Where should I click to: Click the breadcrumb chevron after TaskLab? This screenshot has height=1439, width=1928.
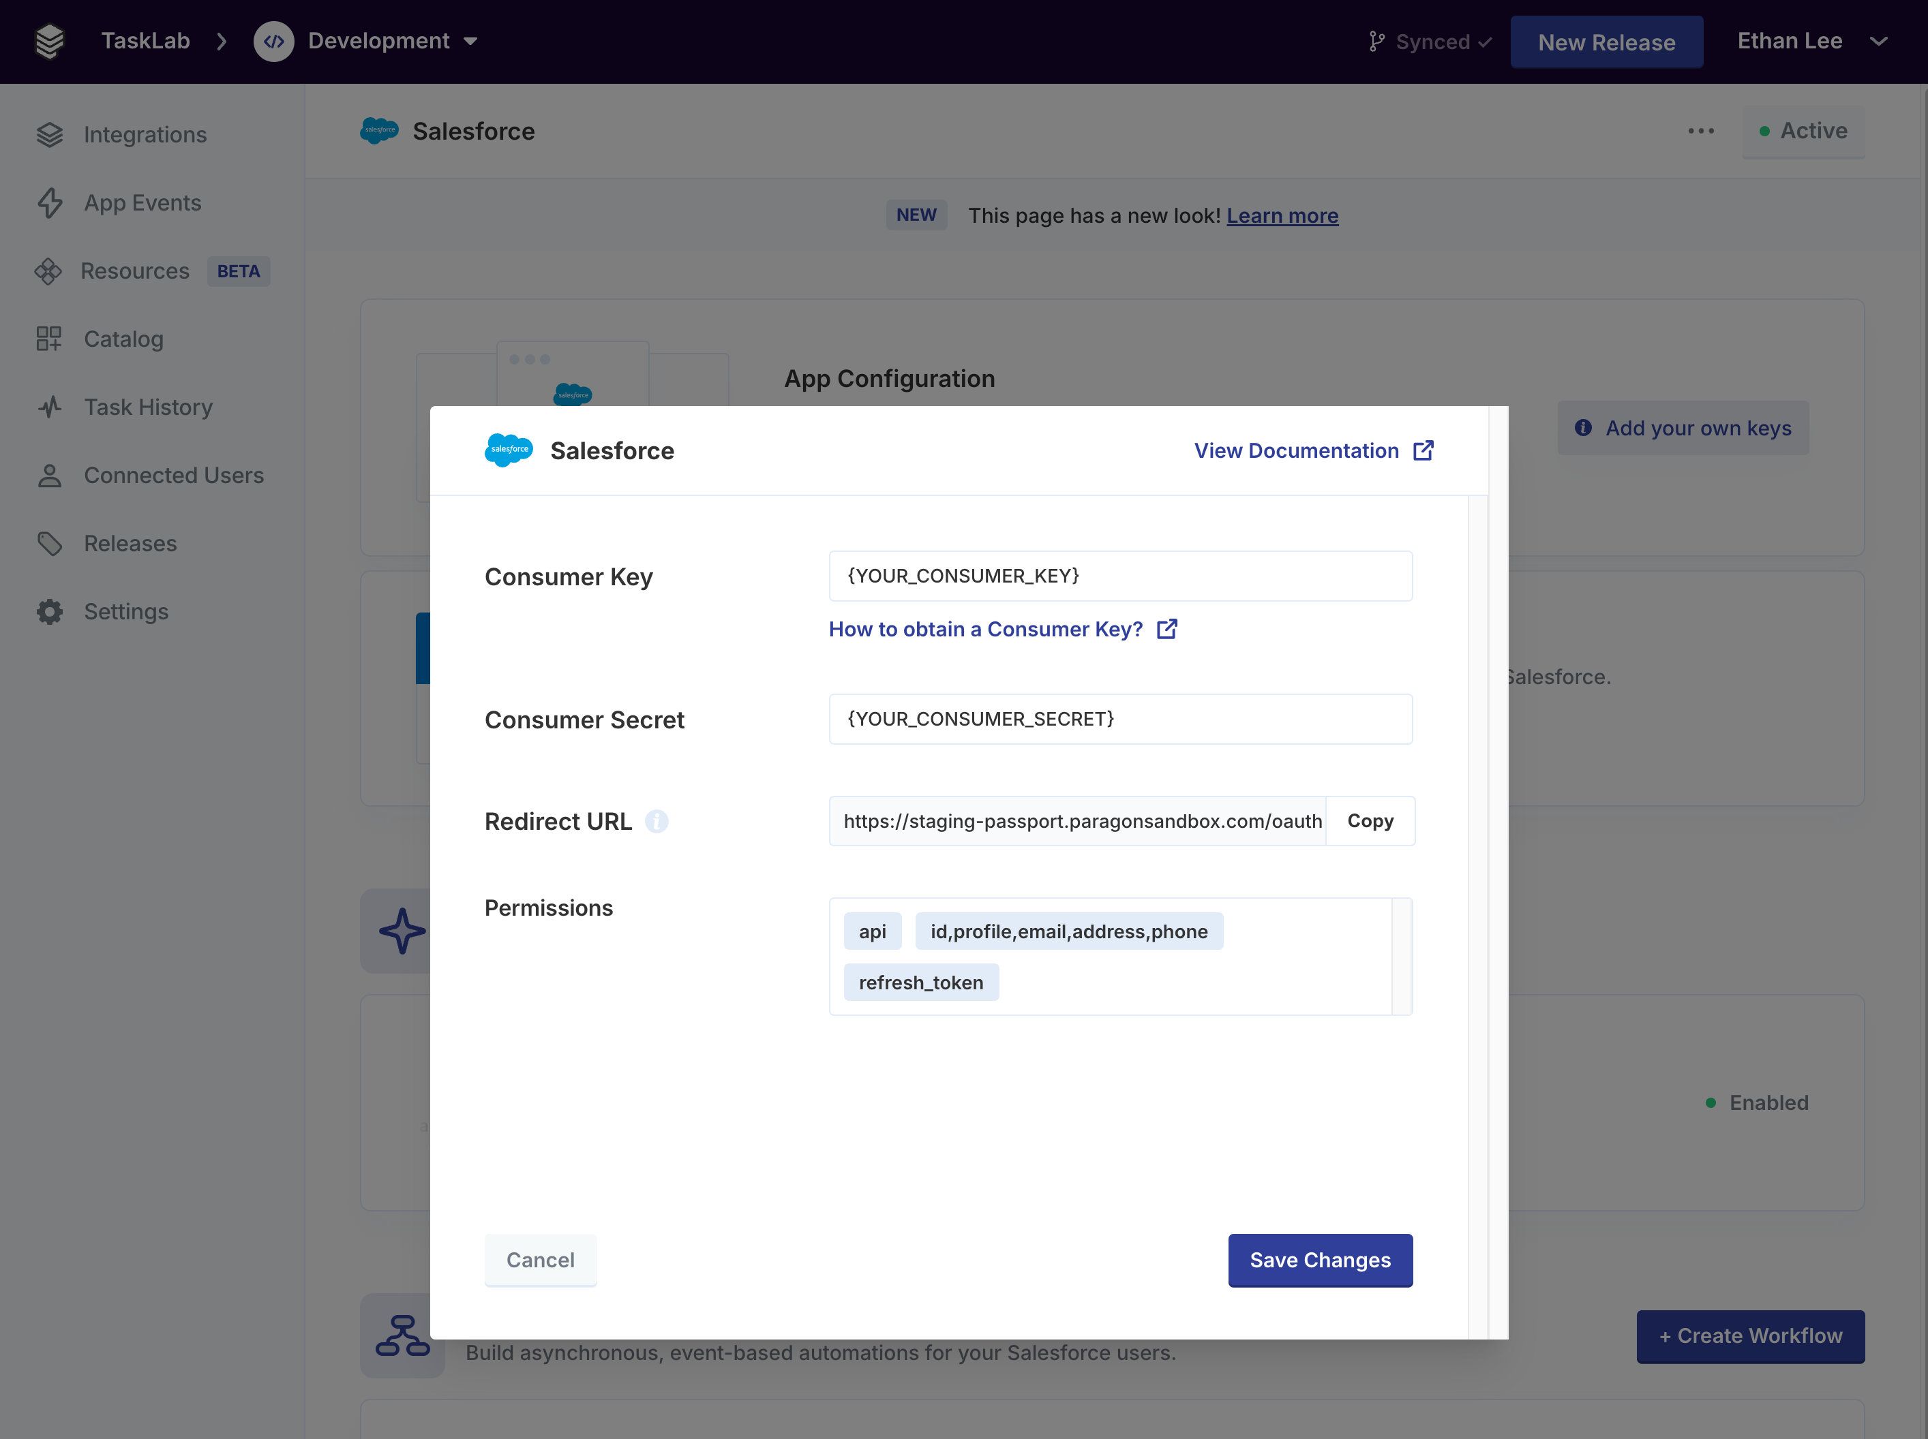coord(222,41)
